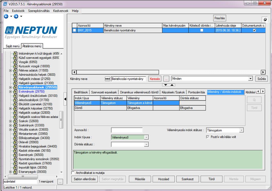Screen dimensions: 272x191
Task: Click the Nyomtatvány sorszámok (35950) icon
Action: pyautogui.click(x=15, y=159)
